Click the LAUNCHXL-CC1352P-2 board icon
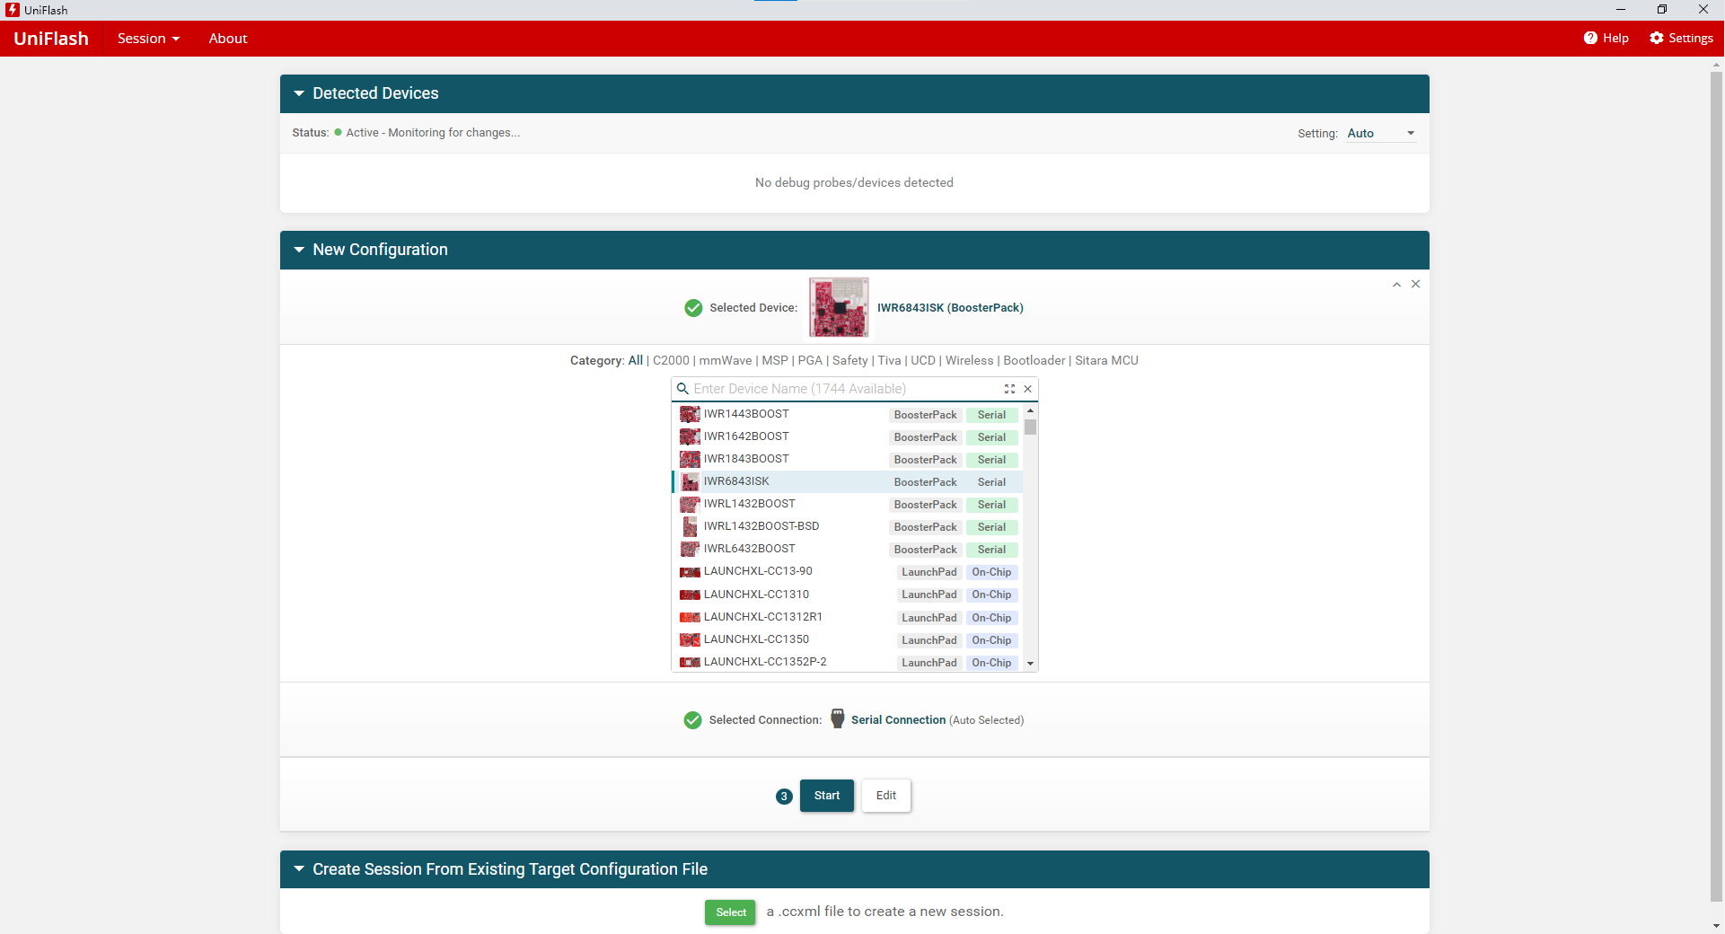 690,662
